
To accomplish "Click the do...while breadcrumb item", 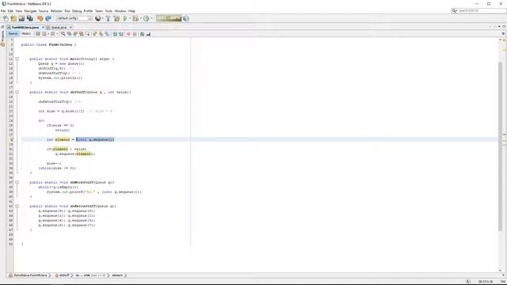I will pyautogui.click(x=90, y=275).
